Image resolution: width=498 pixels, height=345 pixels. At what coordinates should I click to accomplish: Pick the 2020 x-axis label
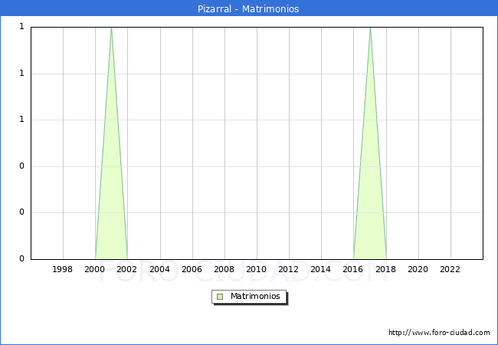[x=418, y=269]
